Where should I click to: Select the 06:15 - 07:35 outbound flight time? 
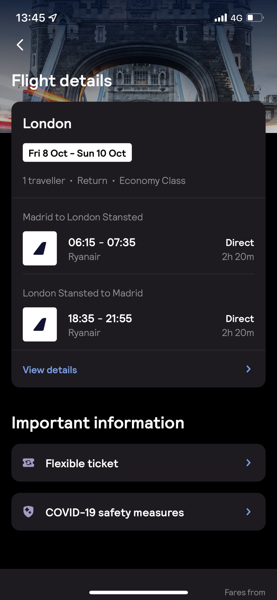click(x=102, y=243)
